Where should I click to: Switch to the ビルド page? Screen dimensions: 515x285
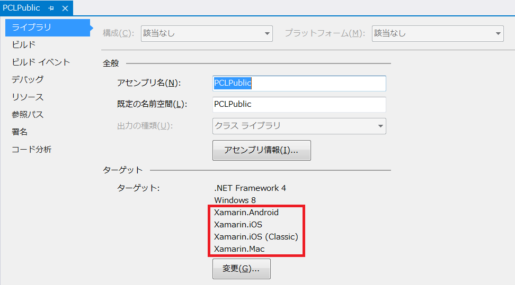pyautogui.click(x=24, y=45)
